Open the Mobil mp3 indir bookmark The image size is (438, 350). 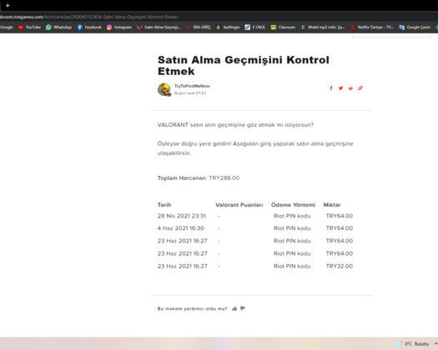click(x=323, y=27)
